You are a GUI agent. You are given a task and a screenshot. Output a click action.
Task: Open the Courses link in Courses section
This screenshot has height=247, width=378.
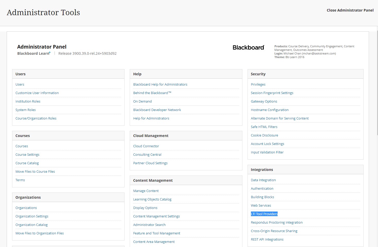coord(22,146)
